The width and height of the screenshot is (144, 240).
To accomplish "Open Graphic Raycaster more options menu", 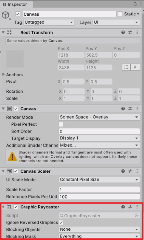I will click(x=137, y=207).
